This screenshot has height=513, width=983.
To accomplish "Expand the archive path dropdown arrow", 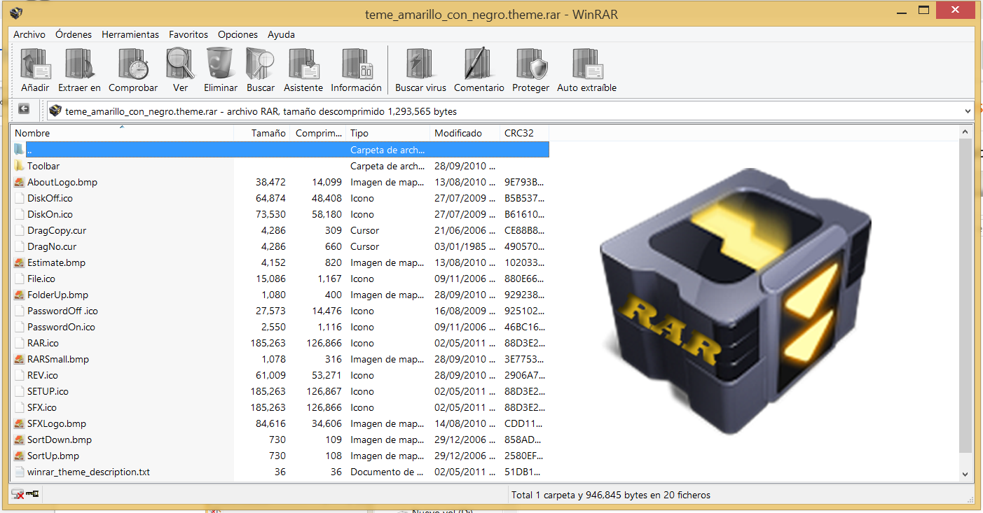I will pyautogui.click(x=968, y=111).
